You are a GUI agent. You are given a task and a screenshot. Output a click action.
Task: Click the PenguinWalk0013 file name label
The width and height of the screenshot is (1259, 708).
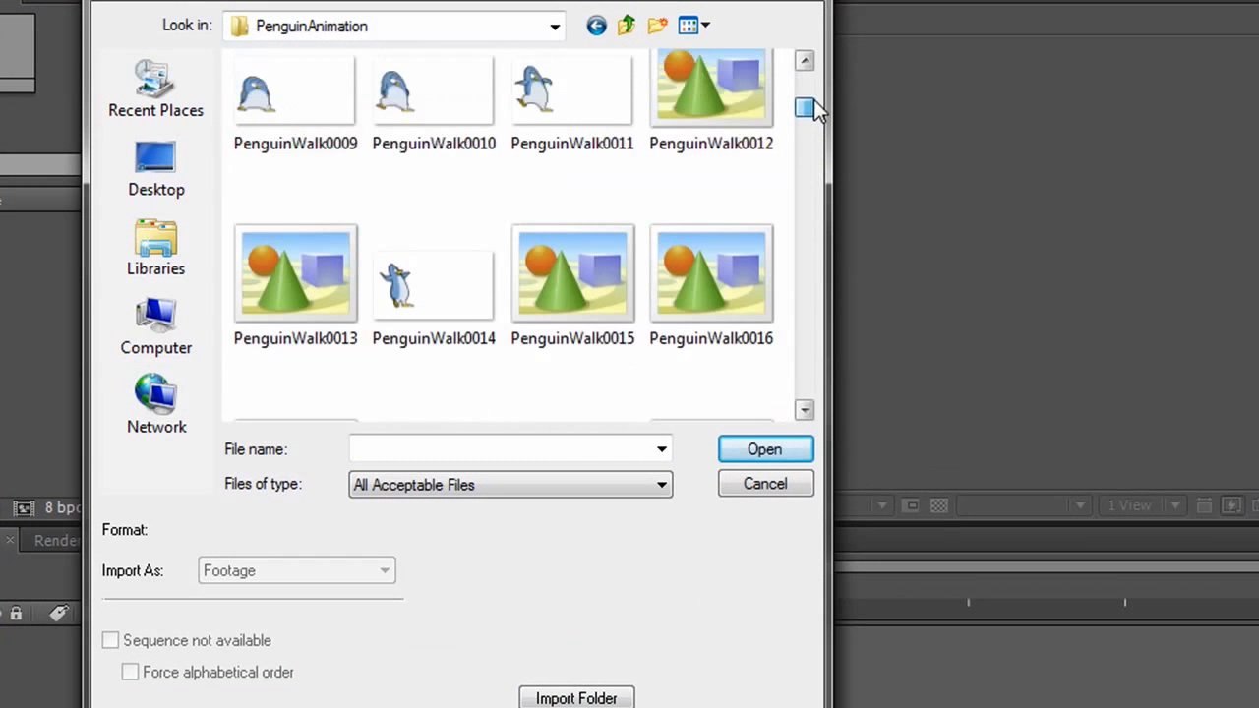click(x=295, y=338)
